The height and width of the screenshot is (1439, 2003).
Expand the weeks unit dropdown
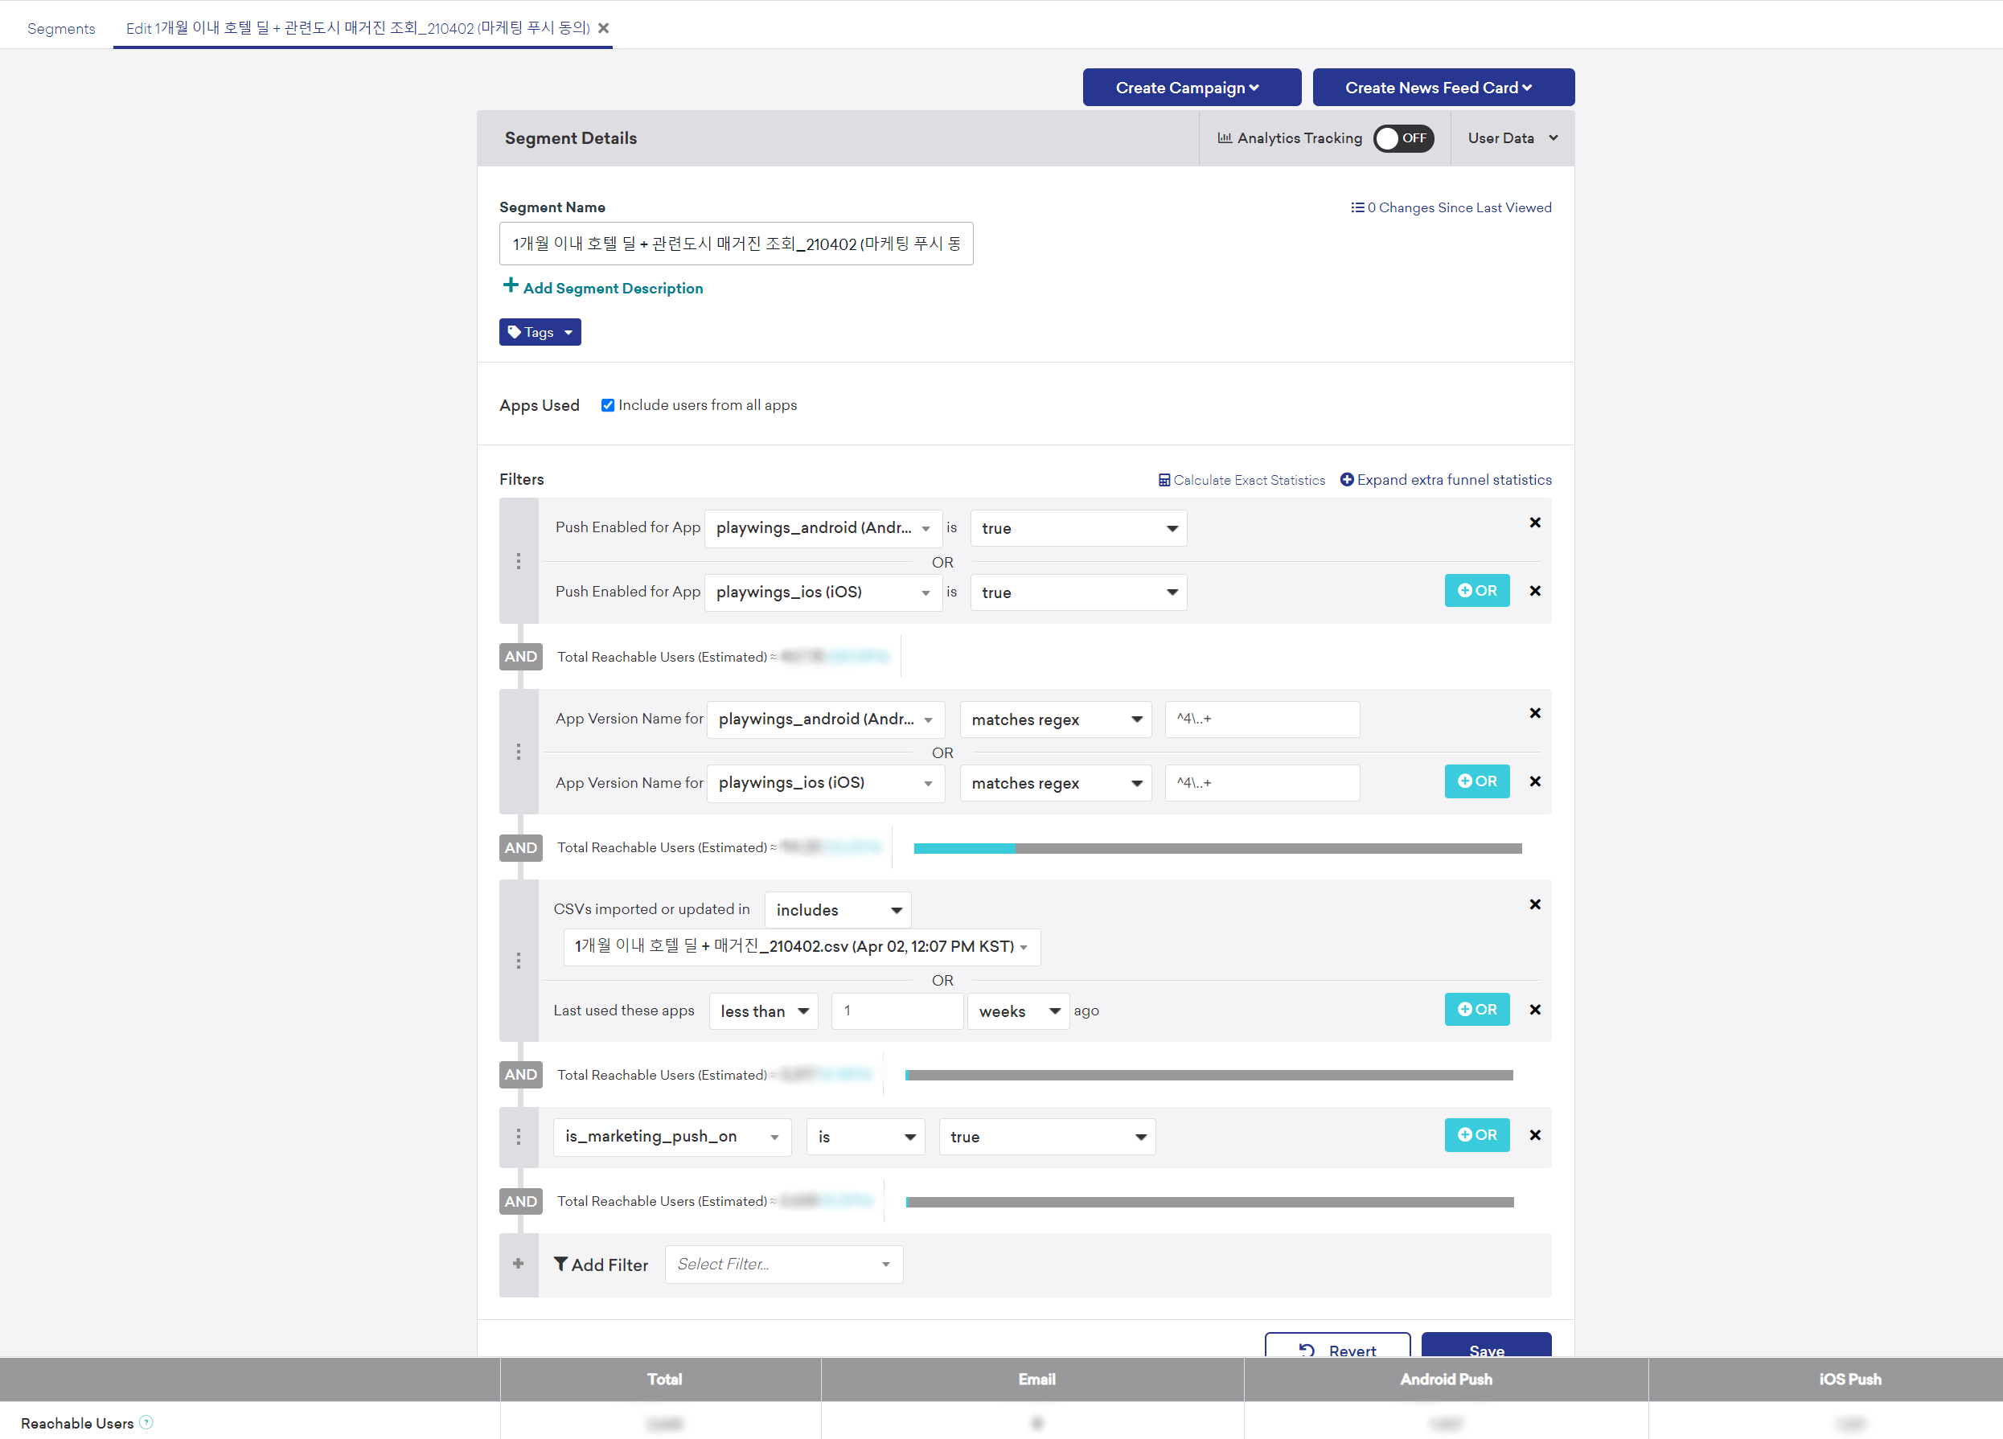pos(1017,1011)
